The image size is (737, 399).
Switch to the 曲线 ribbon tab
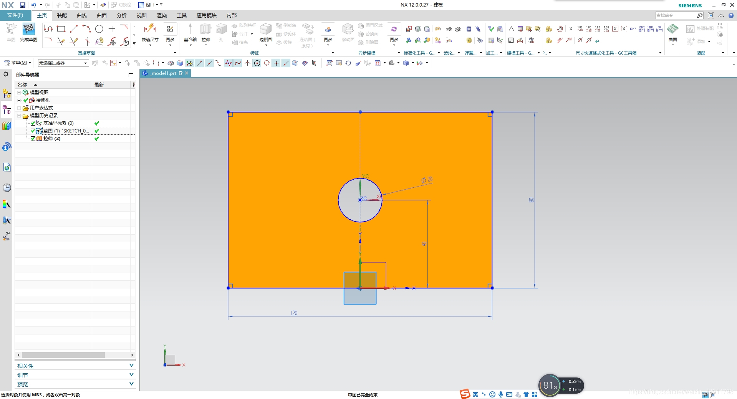(82, 15)
